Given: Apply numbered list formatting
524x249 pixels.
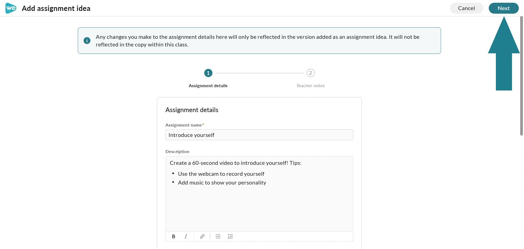Looking at the screenshot, I should pos(230,236).
